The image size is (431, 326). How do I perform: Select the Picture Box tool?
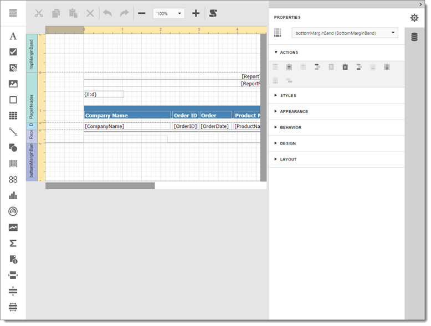click(x=13, y=84)
